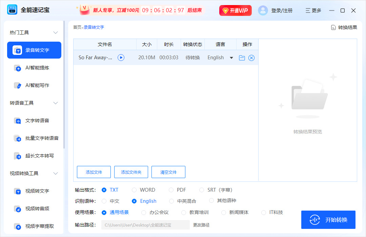Click the 批量文字转语音 sidebar icon
The image size is (366, 237).
(x=18, y=138)
